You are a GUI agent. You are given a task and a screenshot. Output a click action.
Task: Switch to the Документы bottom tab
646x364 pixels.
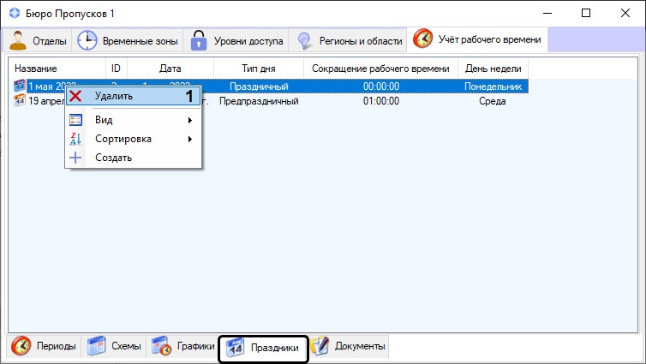tap(349, 346)
